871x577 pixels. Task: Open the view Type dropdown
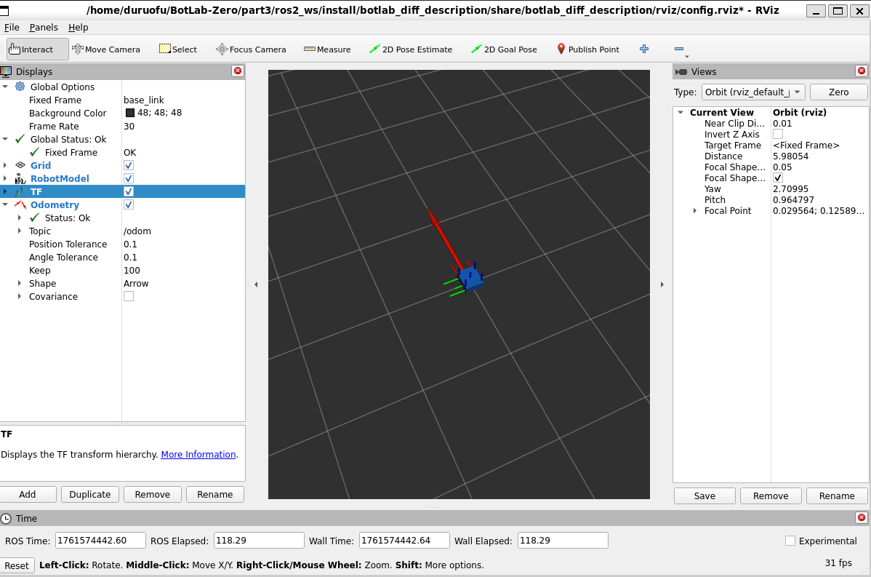[x=752, y=92]
